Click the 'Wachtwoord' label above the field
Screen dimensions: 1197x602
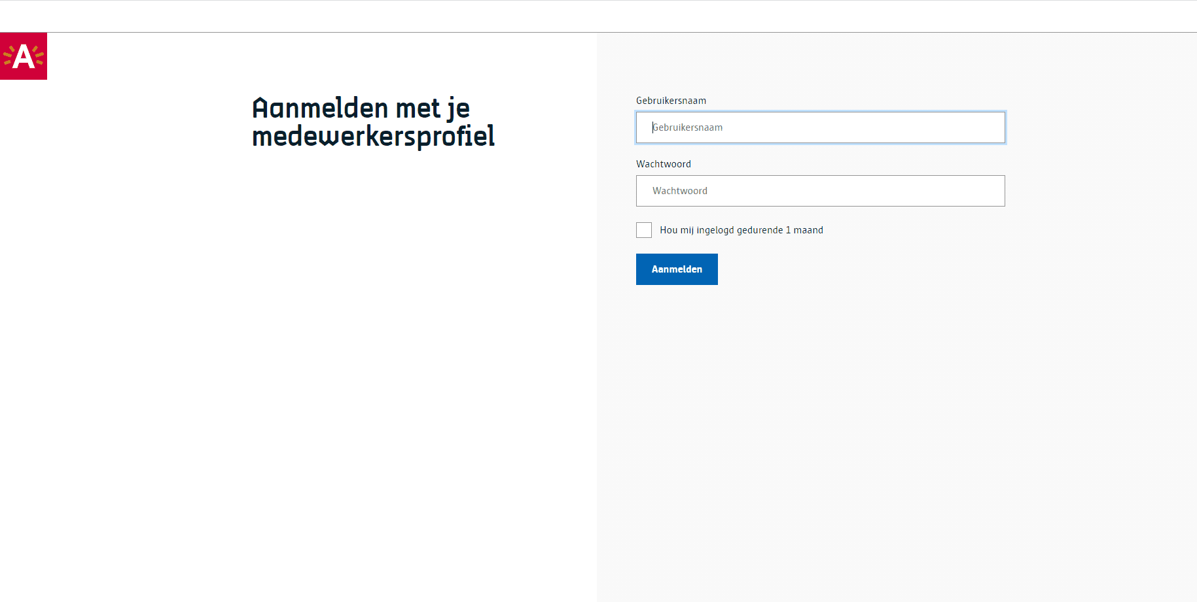pos(664,164)
